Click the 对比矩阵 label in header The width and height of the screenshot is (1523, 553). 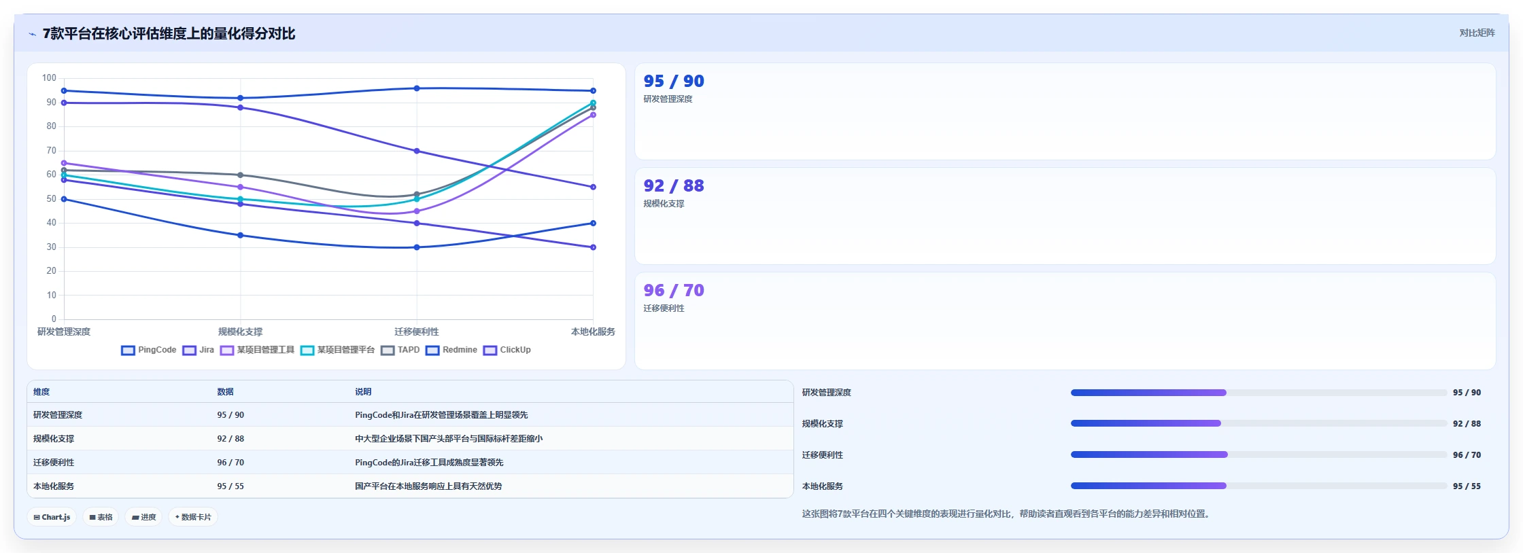pyautogui.click(x=1477, y=33)
